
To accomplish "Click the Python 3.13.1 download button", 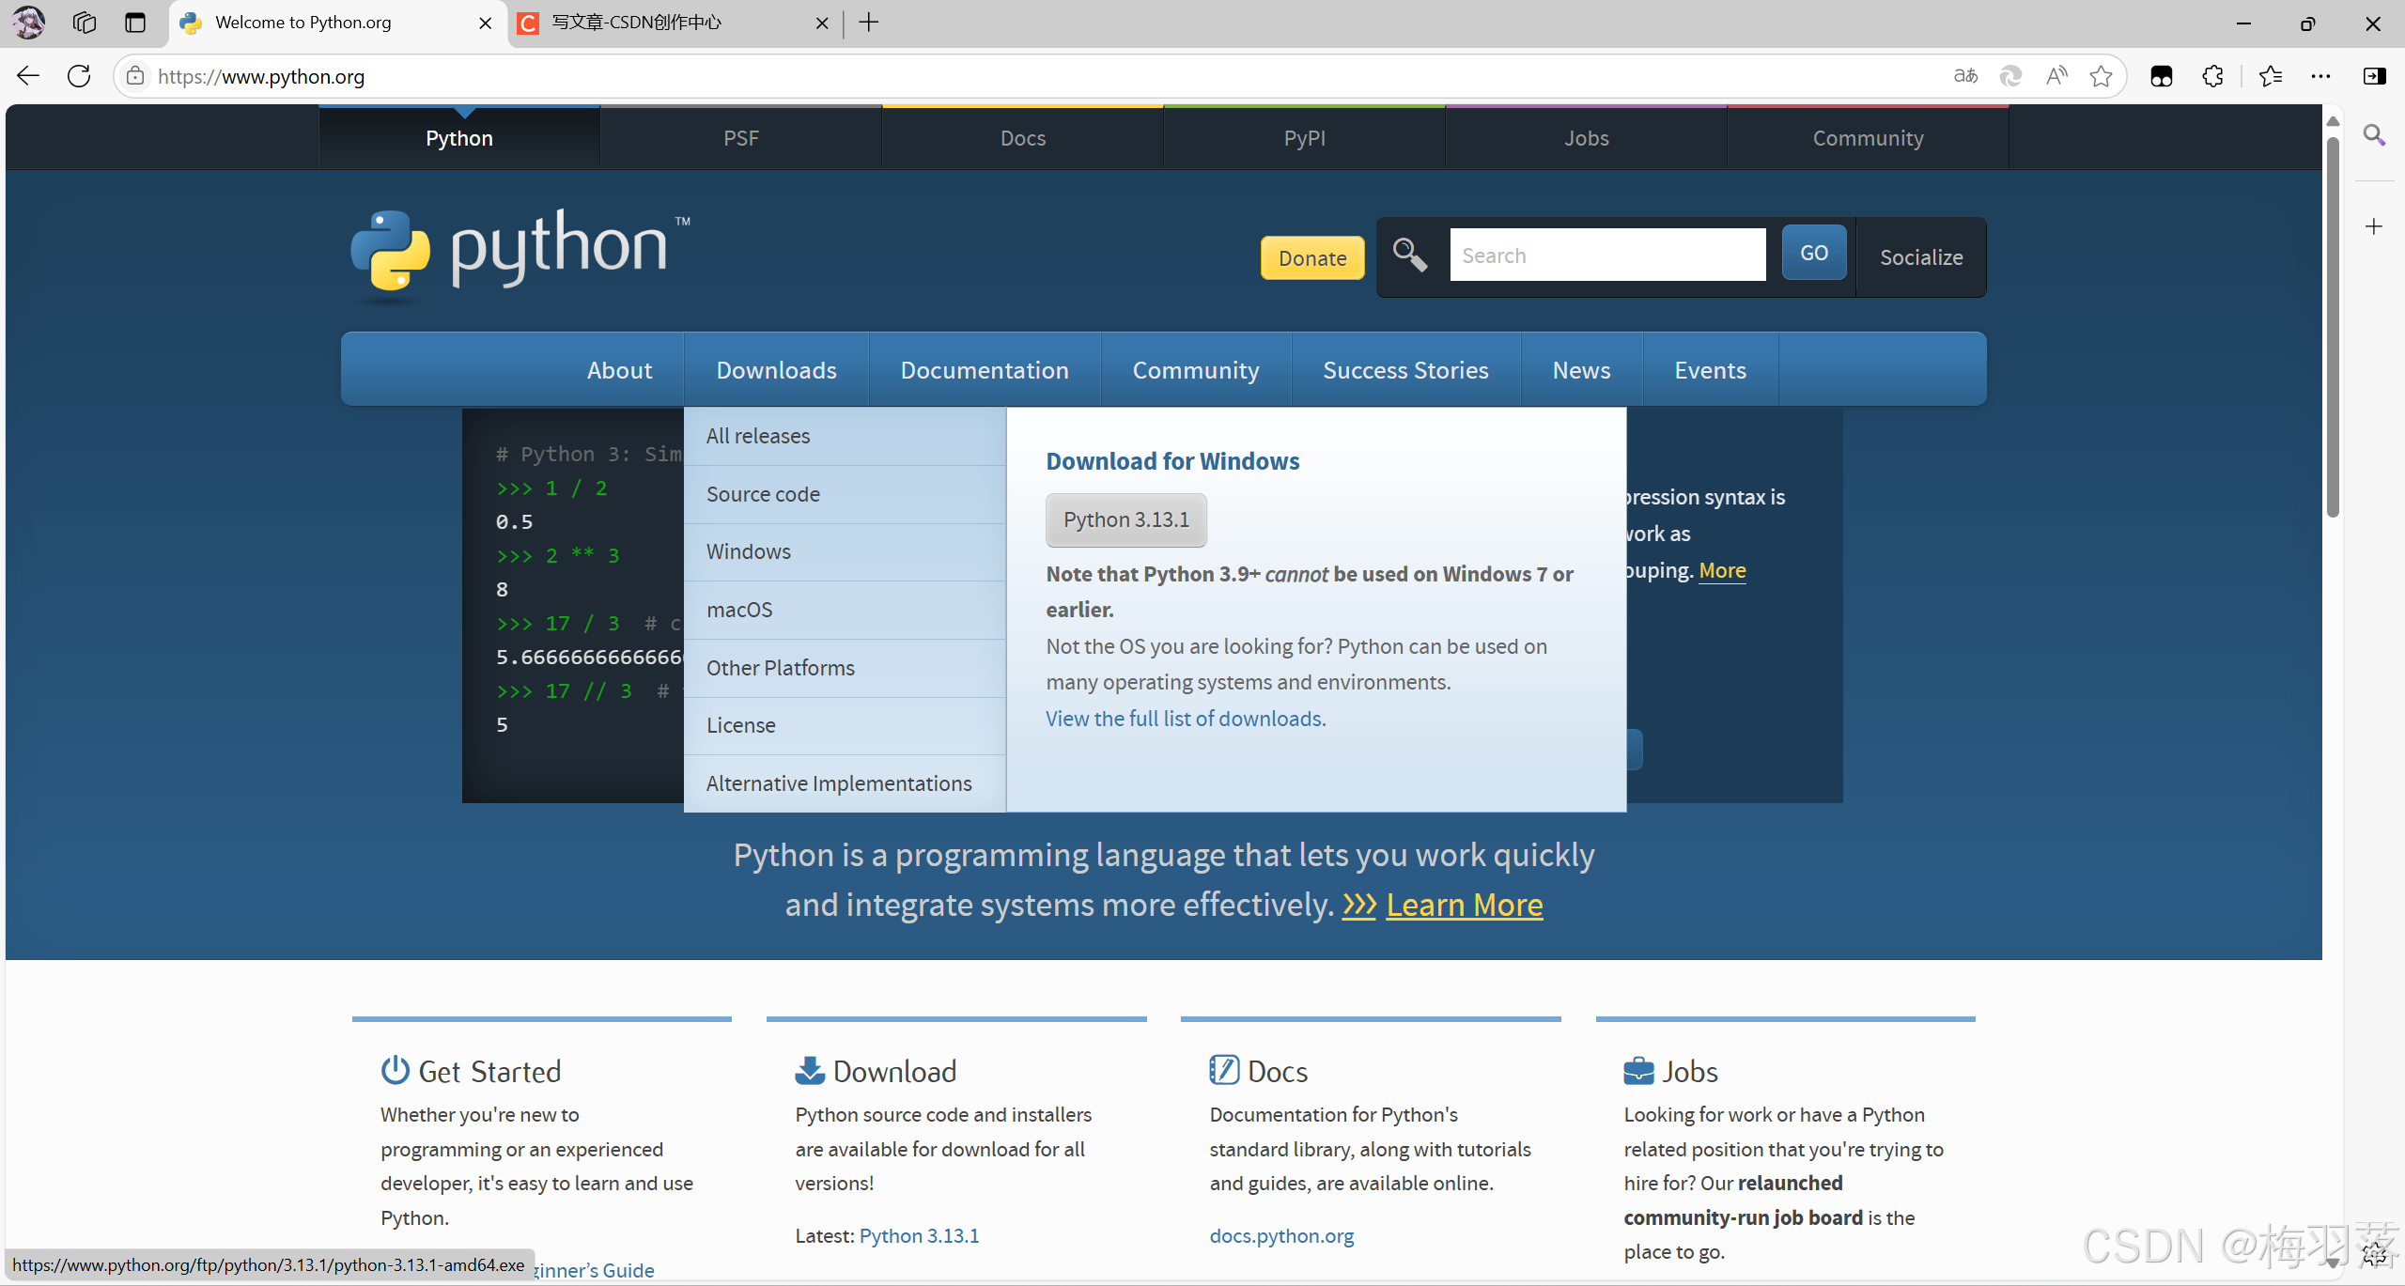I will point(1125,519).
